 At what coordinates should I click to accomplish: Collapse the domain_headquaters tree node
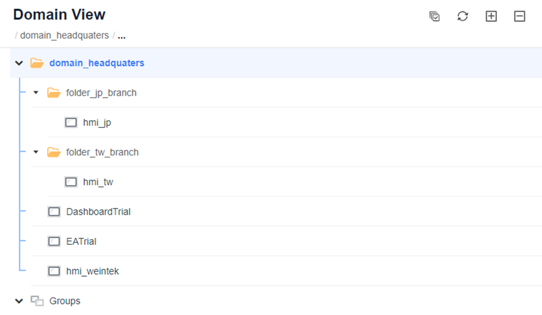19,63
